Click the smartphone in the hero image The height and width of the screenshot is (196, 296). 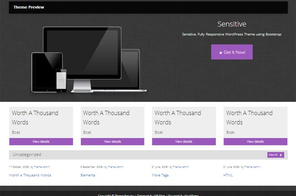click(x=61, y=81)
